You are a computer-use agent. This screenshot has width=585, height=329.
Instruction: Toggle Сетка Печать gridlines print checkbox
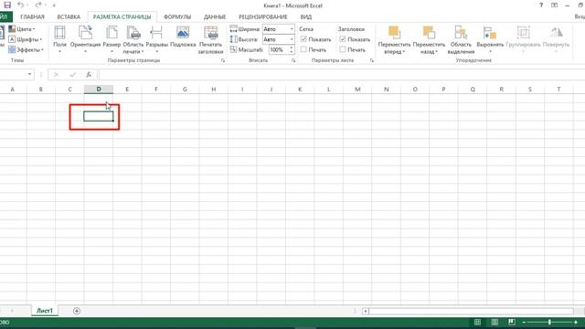point(303,49)
